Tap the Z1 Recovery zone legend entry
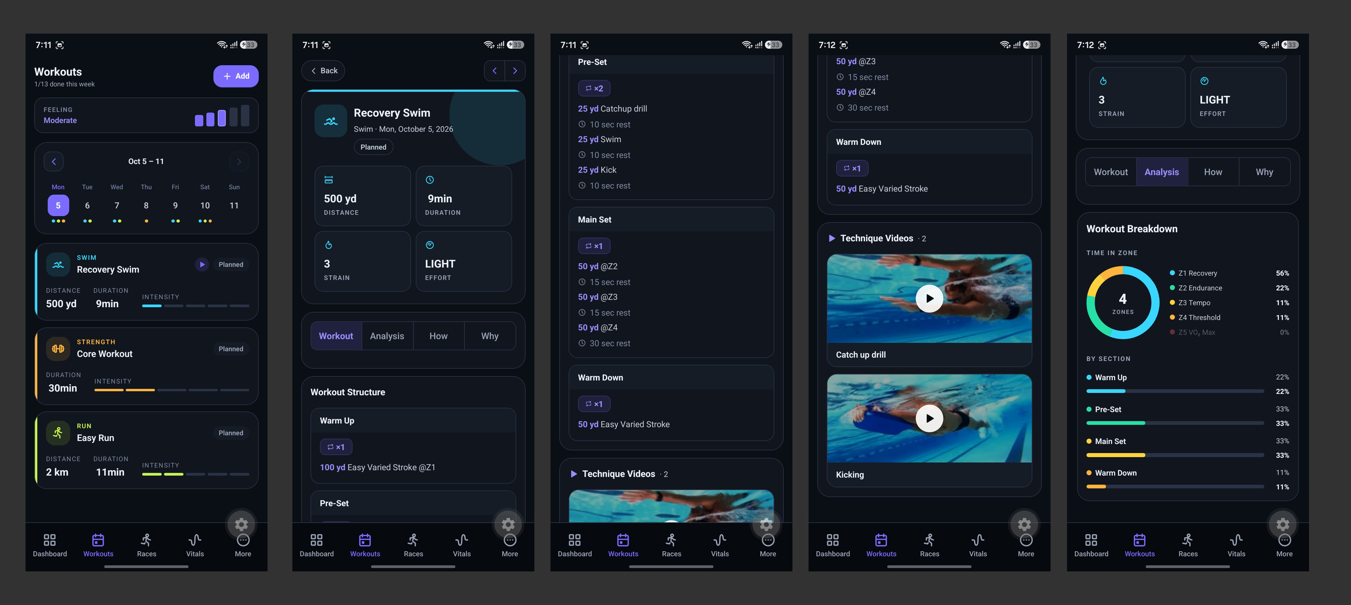The height and width of the screenshot is (605, 1351). (1229, 273)
